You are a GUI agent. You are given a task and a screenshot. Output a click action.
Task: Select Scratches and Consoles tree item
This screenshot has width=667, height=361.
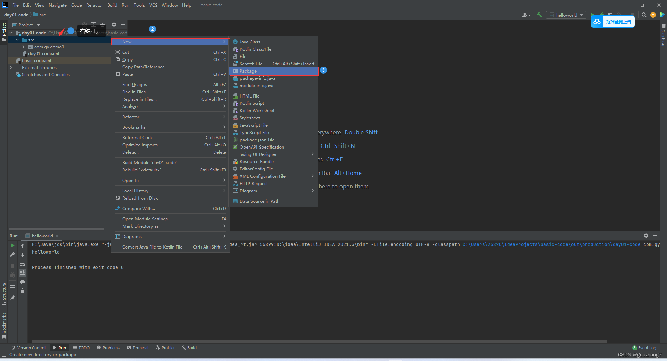click(46, 75)
